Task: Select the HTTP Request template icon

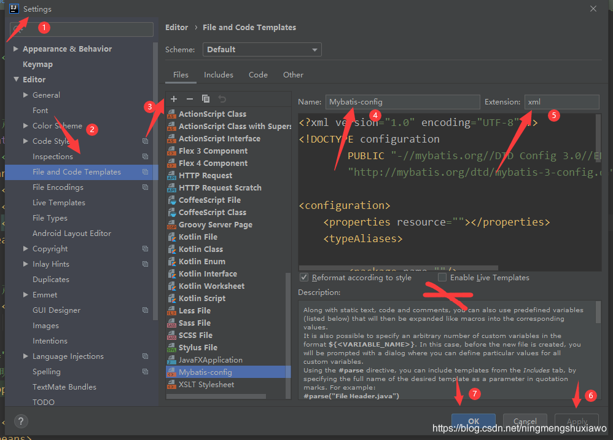Action: tap(172, 176)
